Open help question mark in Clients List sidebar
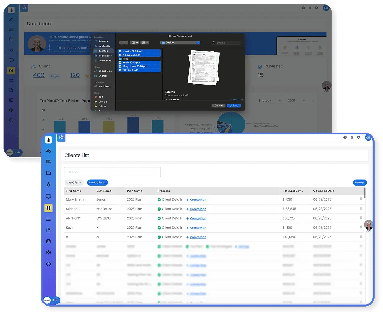This screenshot has height=315, width=383. pos(48,264)
